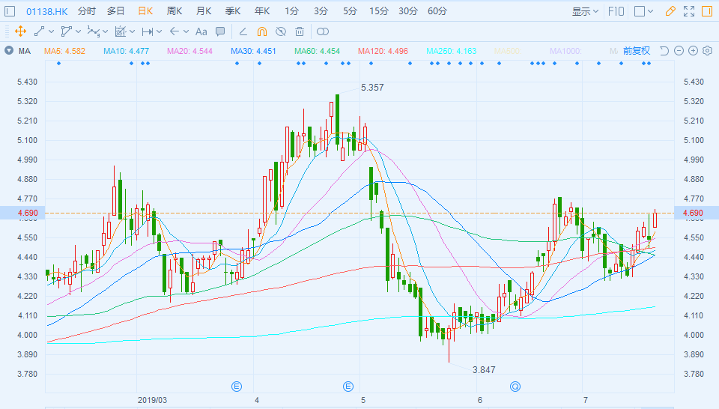Click the MA10: 4.477 indicator label
Viewport: 719px width, 409px height.
pos(126,51)
